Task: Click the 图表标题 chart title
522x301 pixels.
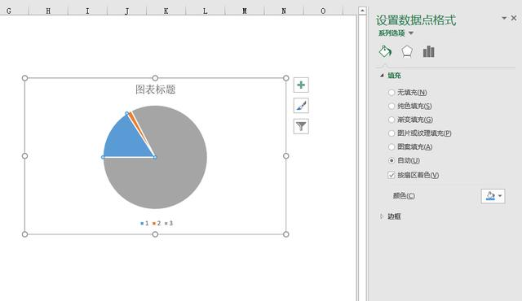Action: pos(155,89)
